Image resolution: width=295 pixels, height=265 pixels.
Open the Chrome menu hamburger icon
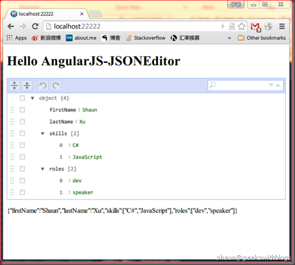tap(282, 27)
